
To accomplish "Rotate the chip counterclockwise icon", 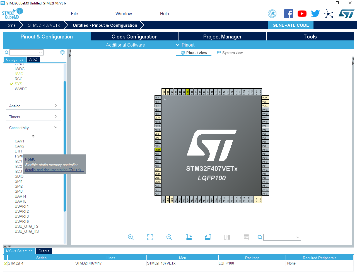I will pos(208,237).
